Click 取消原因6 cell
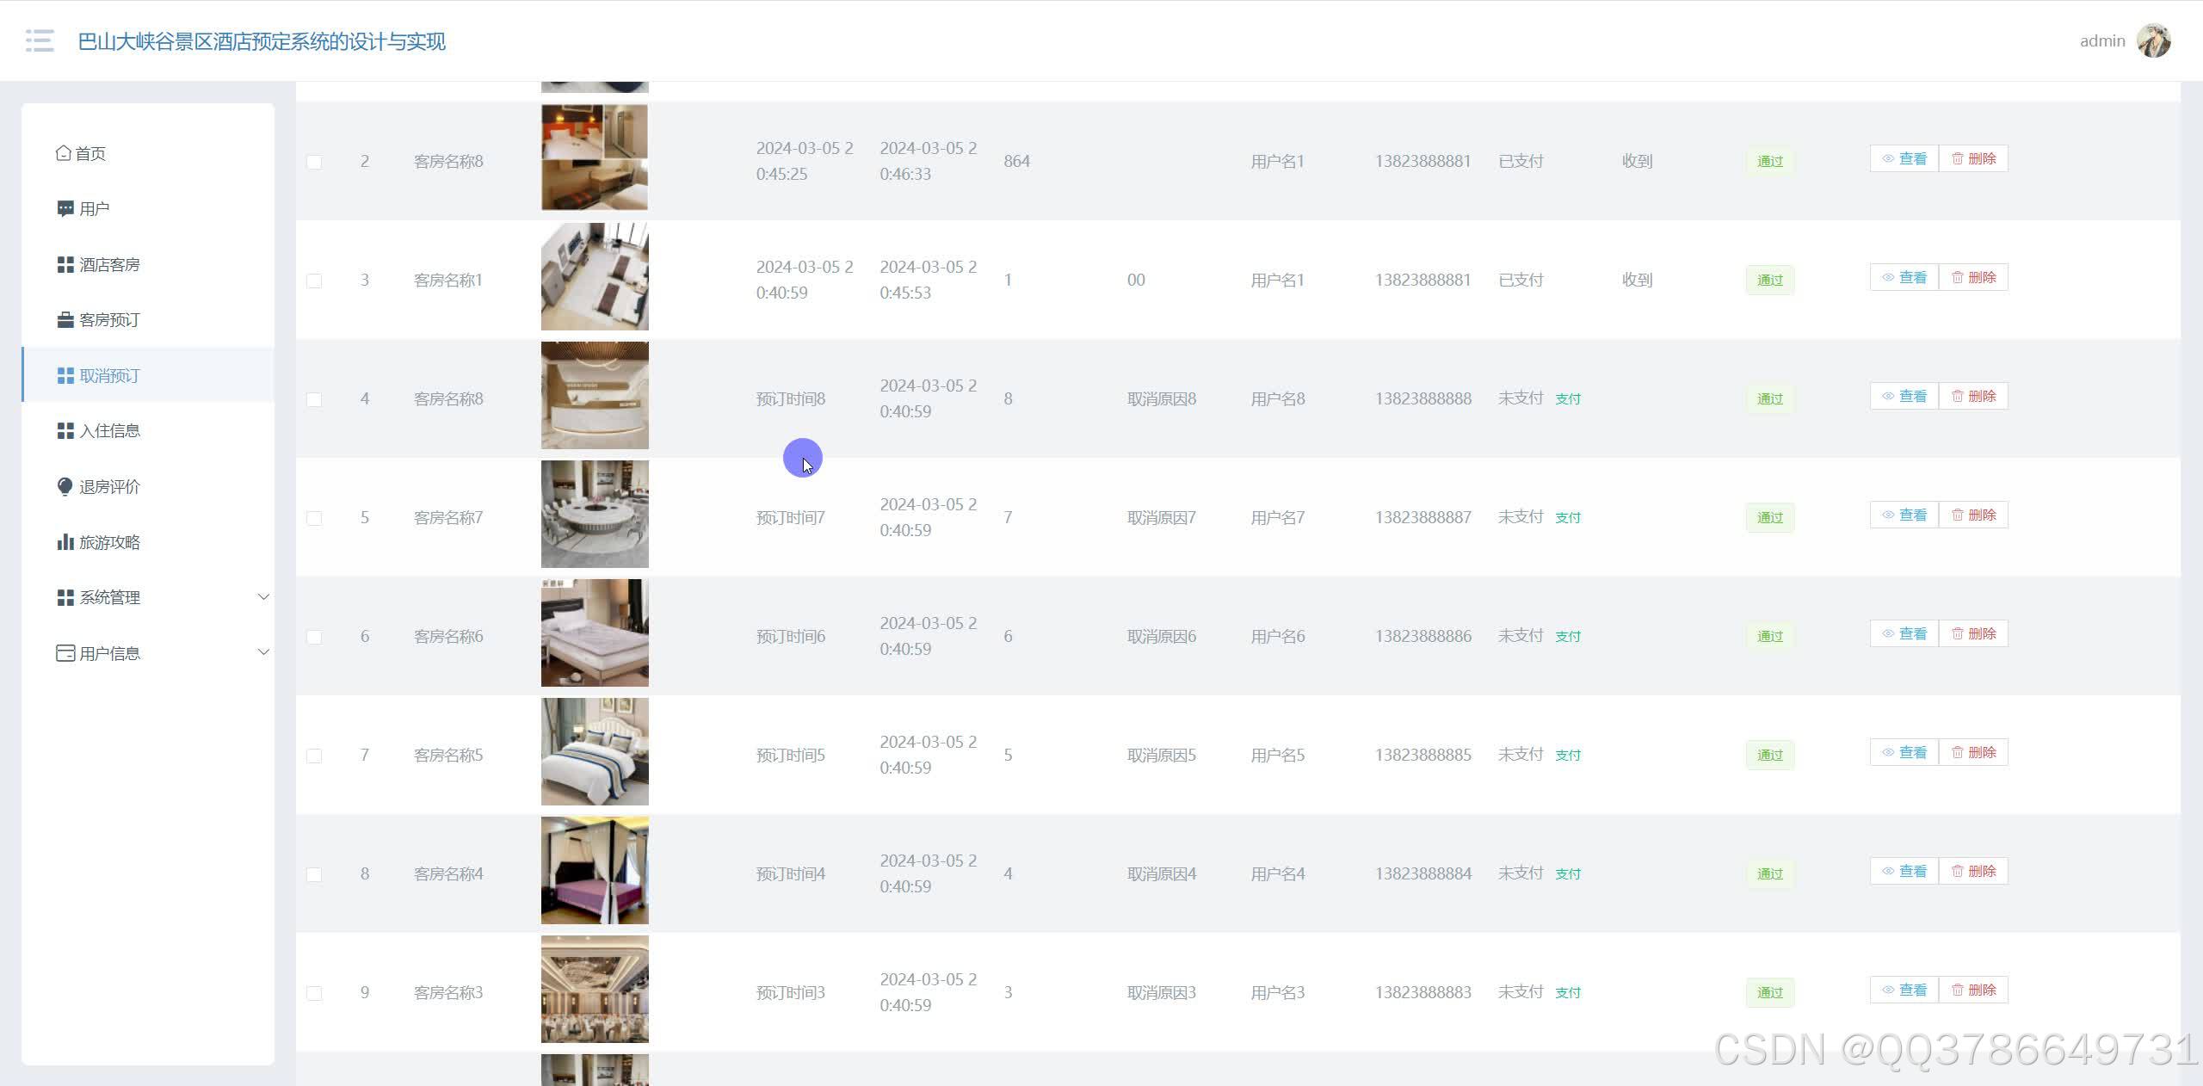 [x=1162, y=637]
